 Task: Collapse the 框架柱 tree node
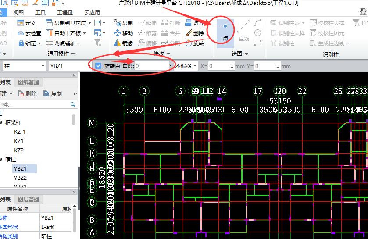click(x=1, y=122)
